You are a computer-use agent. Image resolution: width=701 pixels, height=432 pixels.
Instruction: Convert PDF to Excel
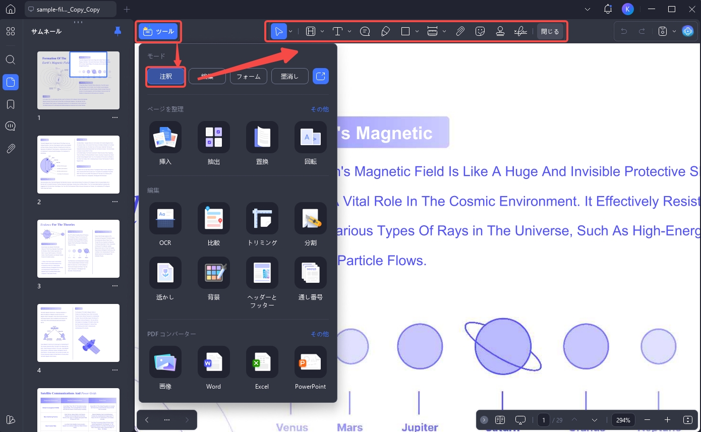click(262, 368)
